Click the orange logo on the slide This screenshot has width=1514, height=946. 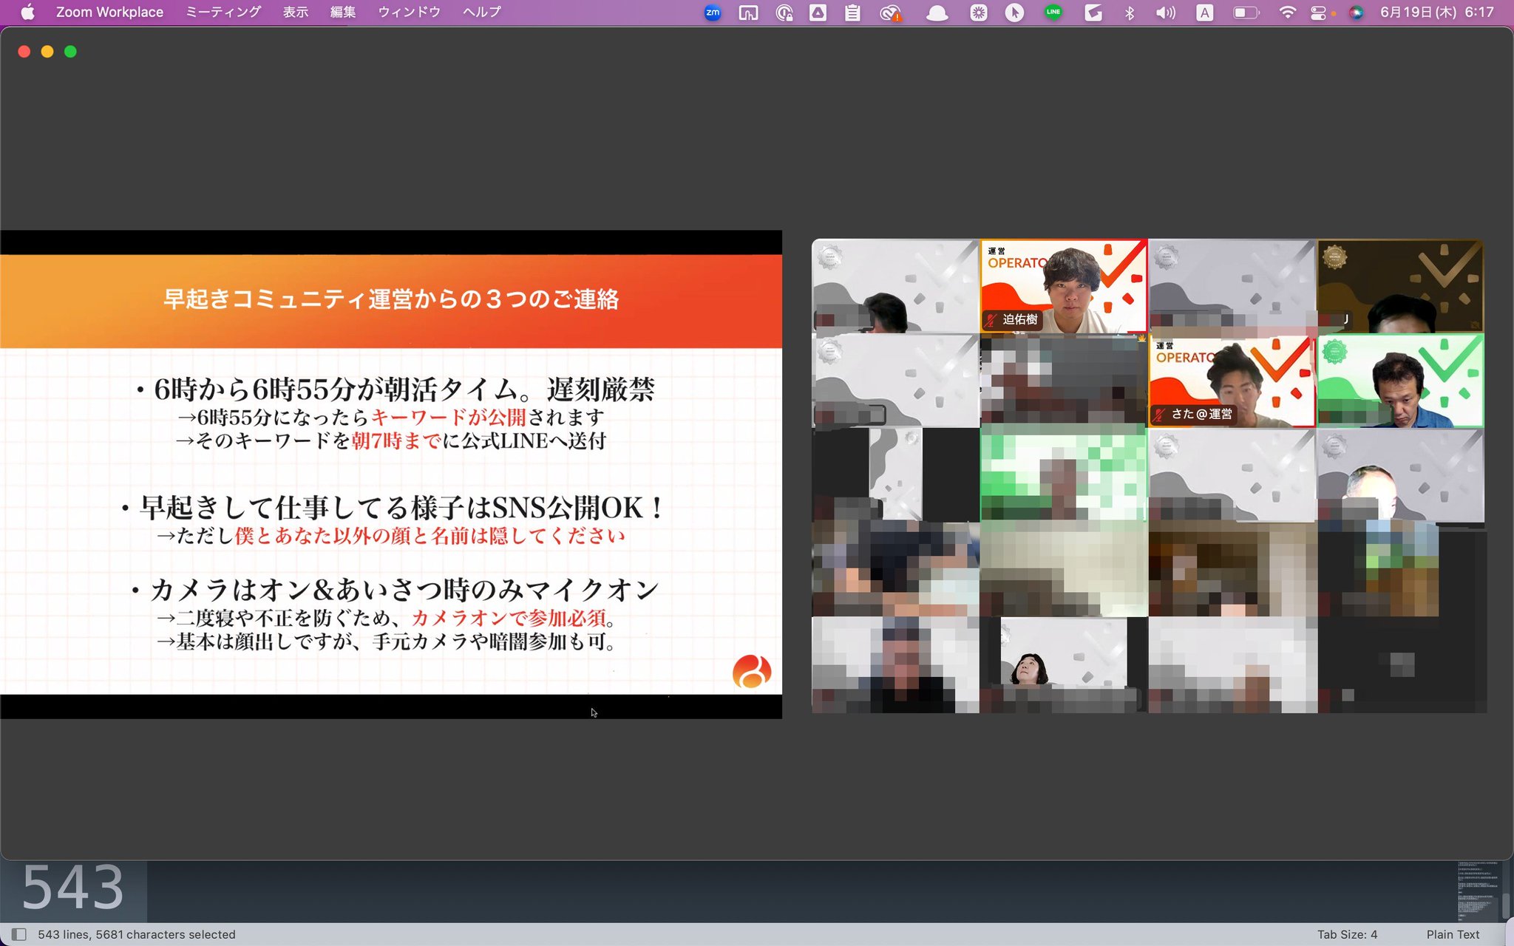(752, 672)
